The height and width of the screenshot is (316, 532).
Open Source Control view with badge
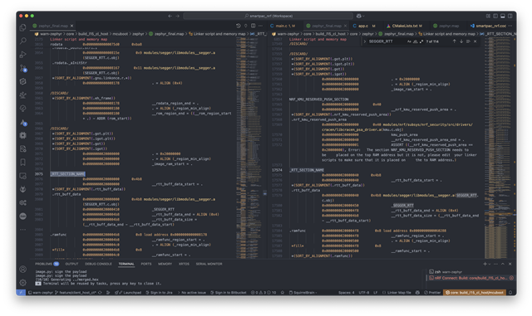tap(22, 68)
